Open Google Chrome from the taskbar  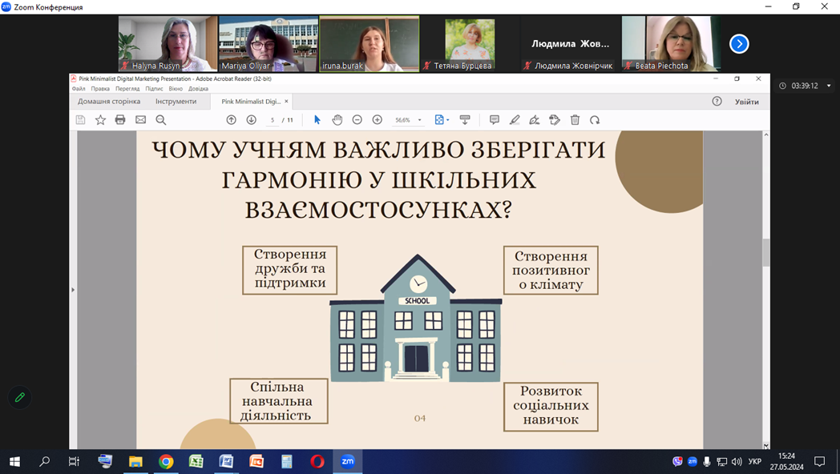point(166,461)
